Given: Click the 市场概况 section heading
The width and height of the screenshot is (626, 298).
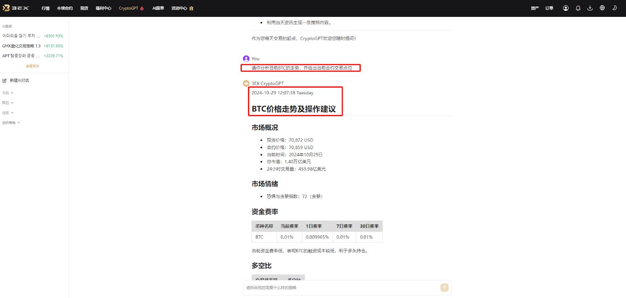Looking at the screenshot, I should 265,127.
